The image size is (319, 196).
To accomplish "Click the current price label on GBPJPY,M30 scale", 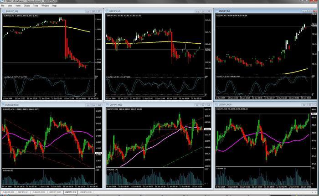I will (207, 129).
